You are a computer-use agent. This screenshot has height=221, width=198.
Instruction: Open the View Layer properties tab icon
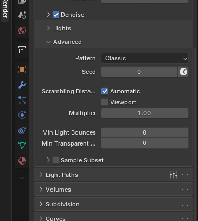pyautogui.click(x=22, y=2)
